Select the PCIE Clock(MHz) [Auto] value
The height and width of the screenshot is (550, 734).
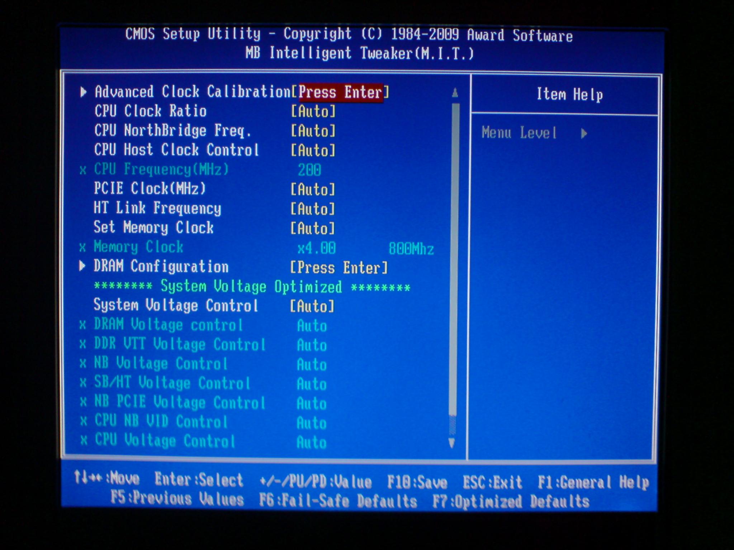click(313, 190)
